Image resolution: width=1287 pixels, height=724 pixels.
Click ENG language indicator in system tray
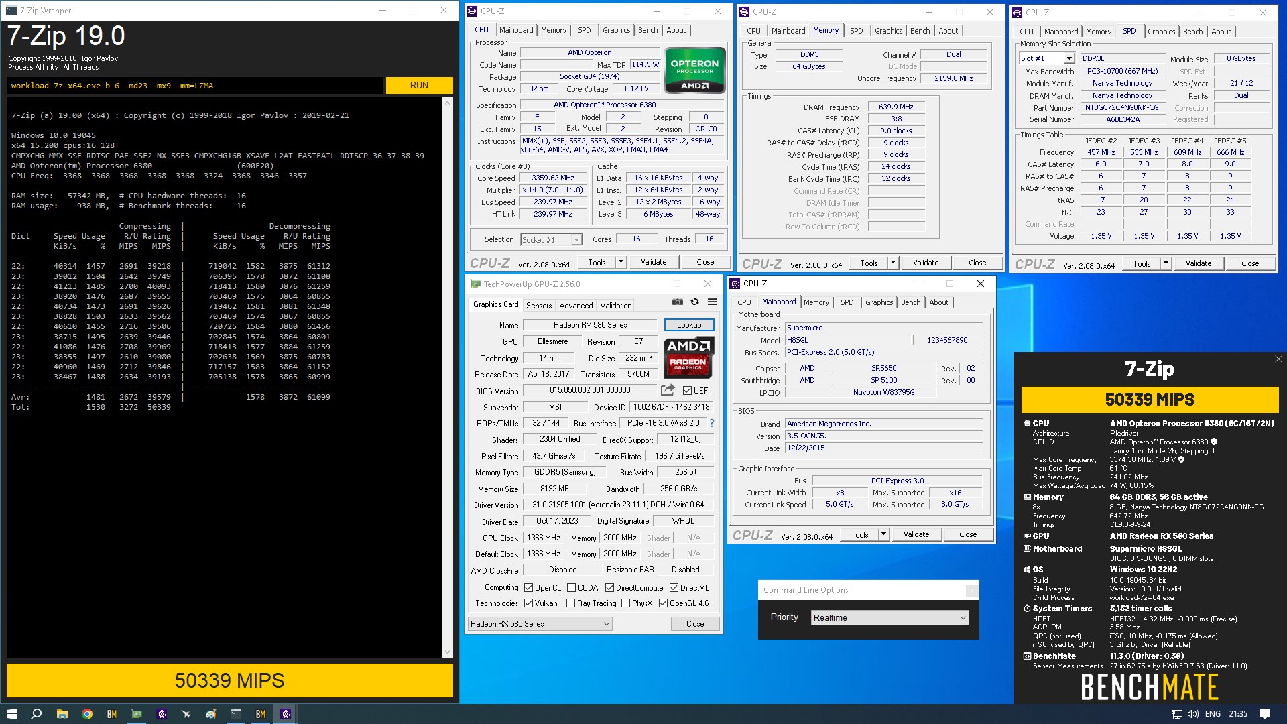(x=1213, y=714)
